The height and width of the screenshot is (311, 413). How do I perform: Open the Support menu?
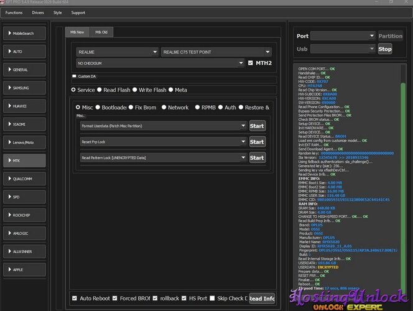78,12
